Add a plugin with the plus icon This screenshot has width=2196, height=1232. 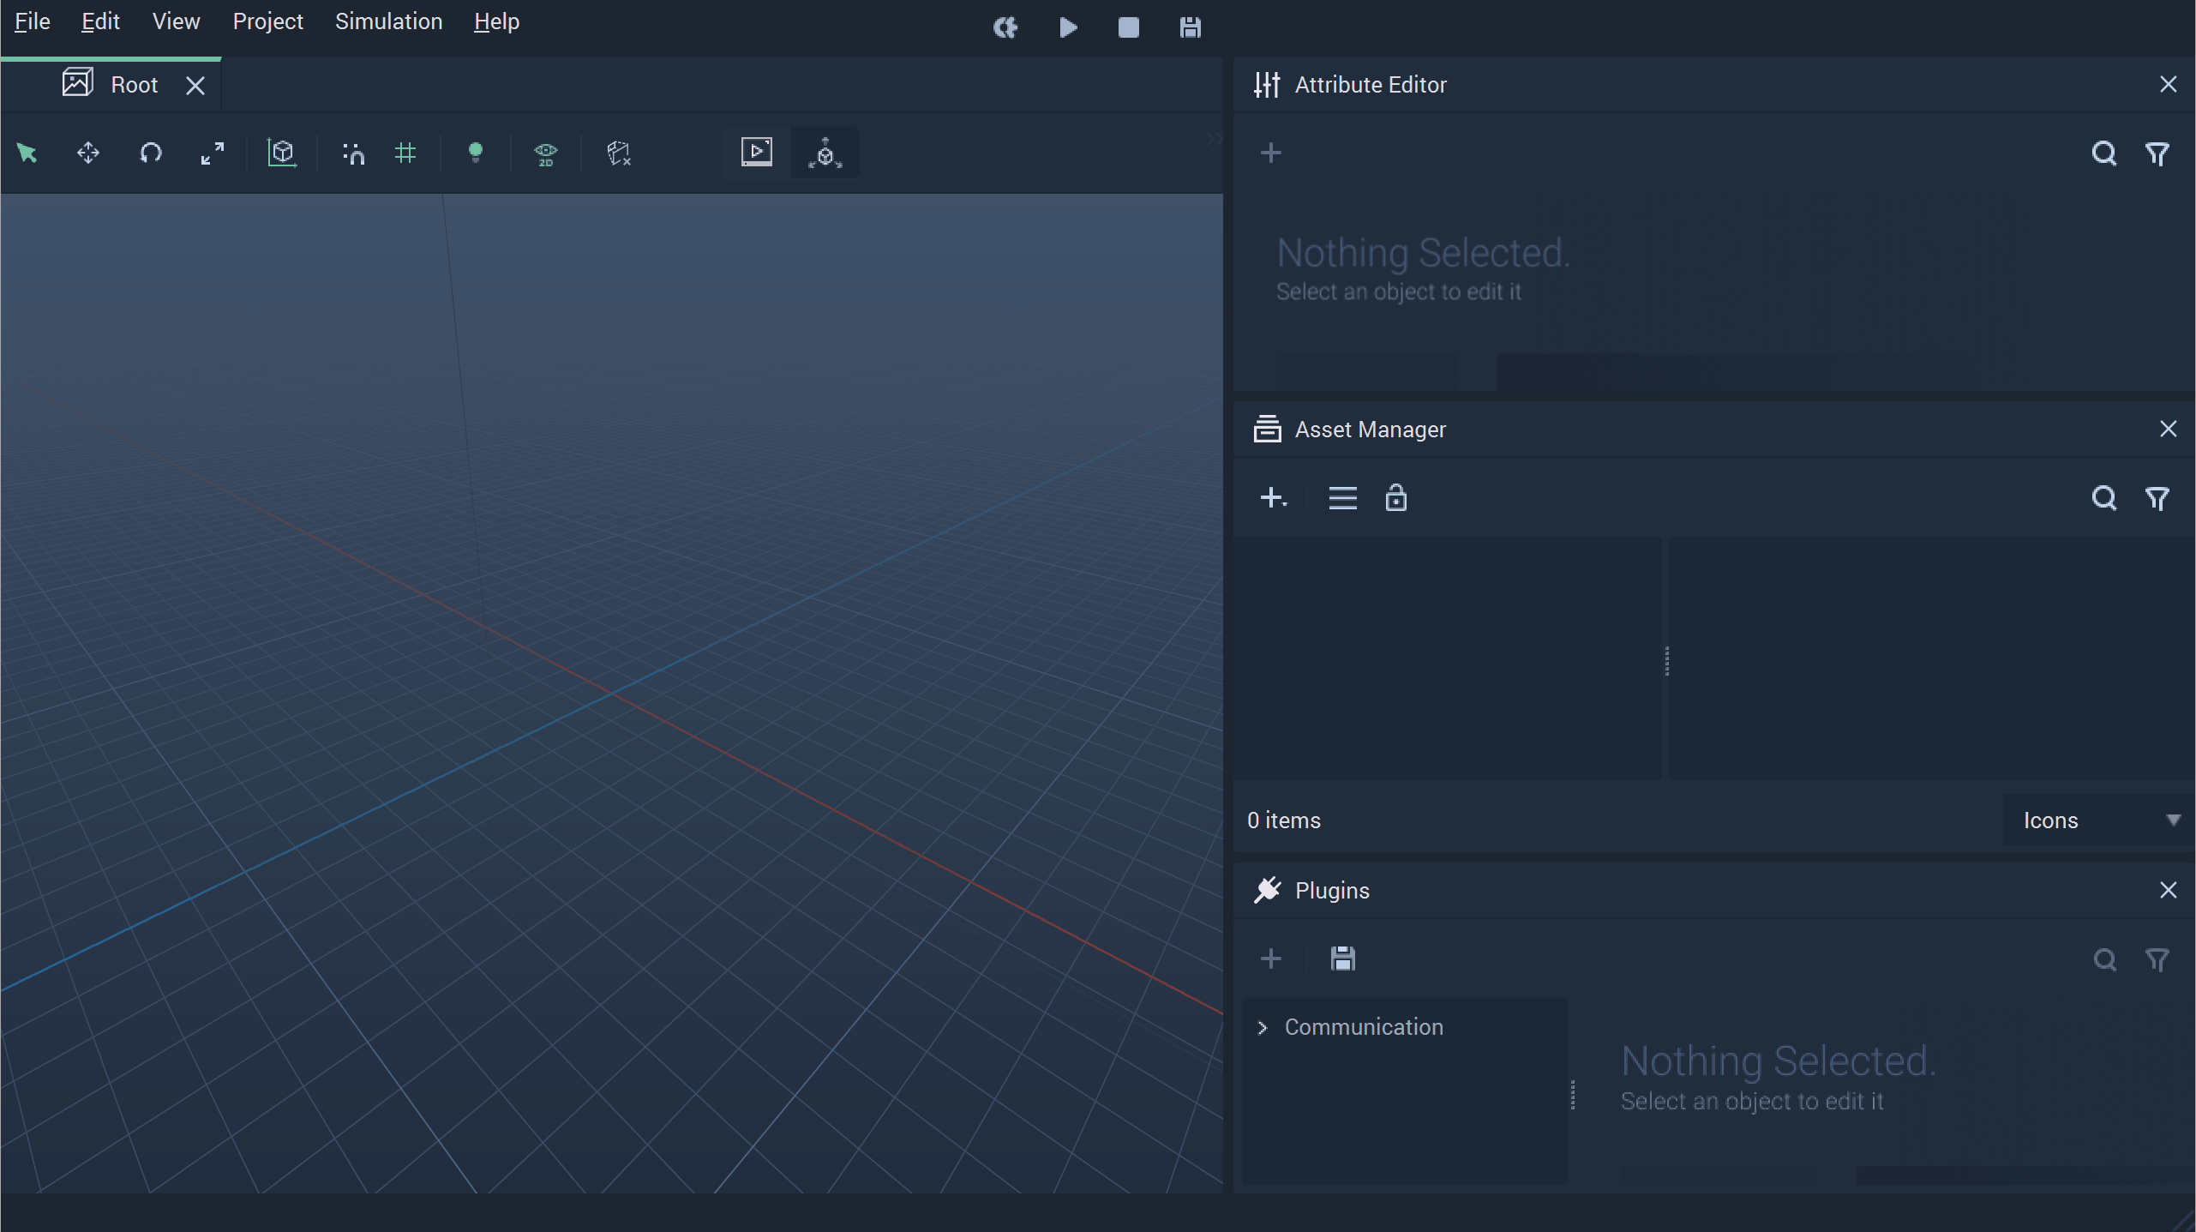(1271, 959)
